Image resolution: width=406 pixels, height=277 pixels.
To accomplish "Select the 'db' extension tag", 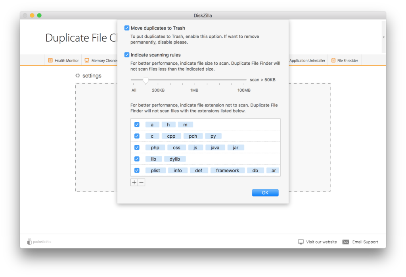I will pos(255,170).
